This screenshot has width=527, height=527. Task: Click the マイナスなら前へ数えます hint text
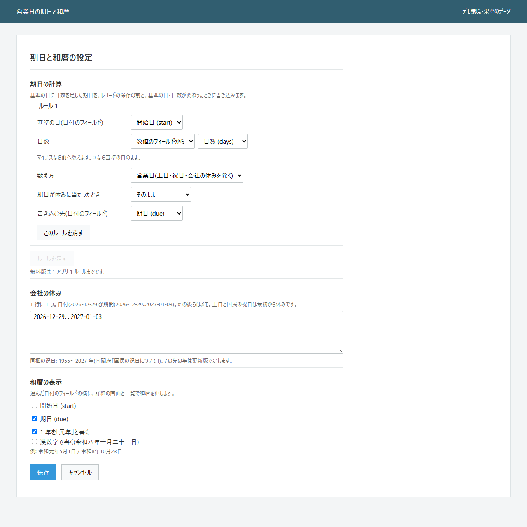[x=90, y=157]
